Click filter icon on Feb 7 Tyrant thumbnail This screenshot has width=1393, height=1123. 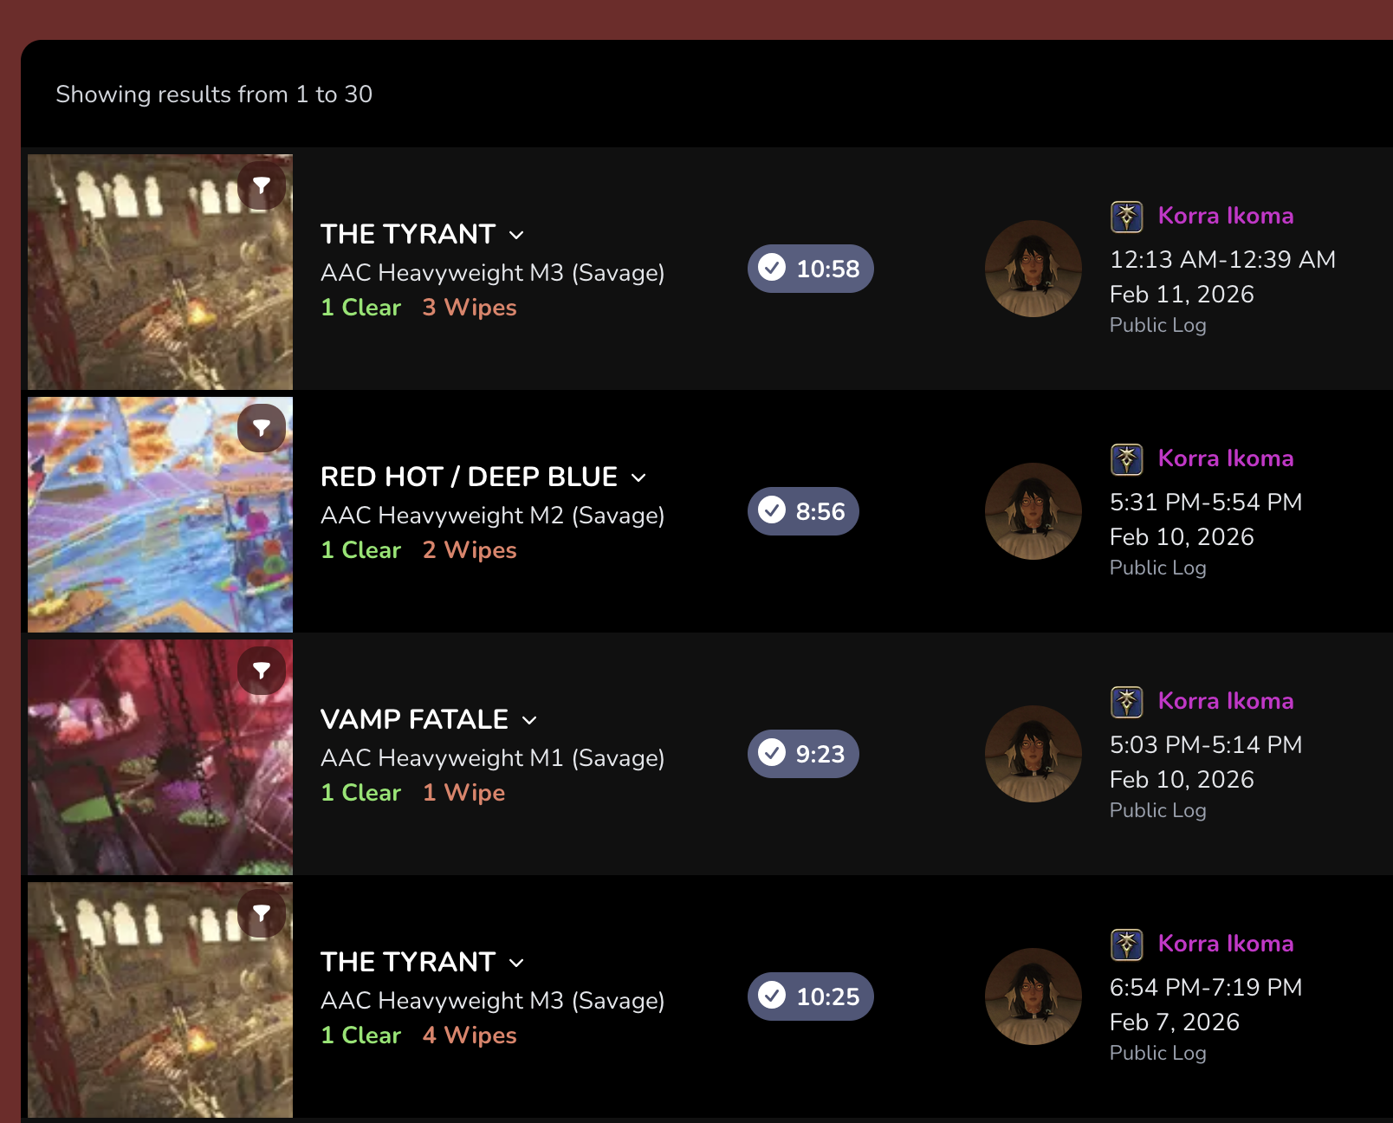click(x=262, y=913)
